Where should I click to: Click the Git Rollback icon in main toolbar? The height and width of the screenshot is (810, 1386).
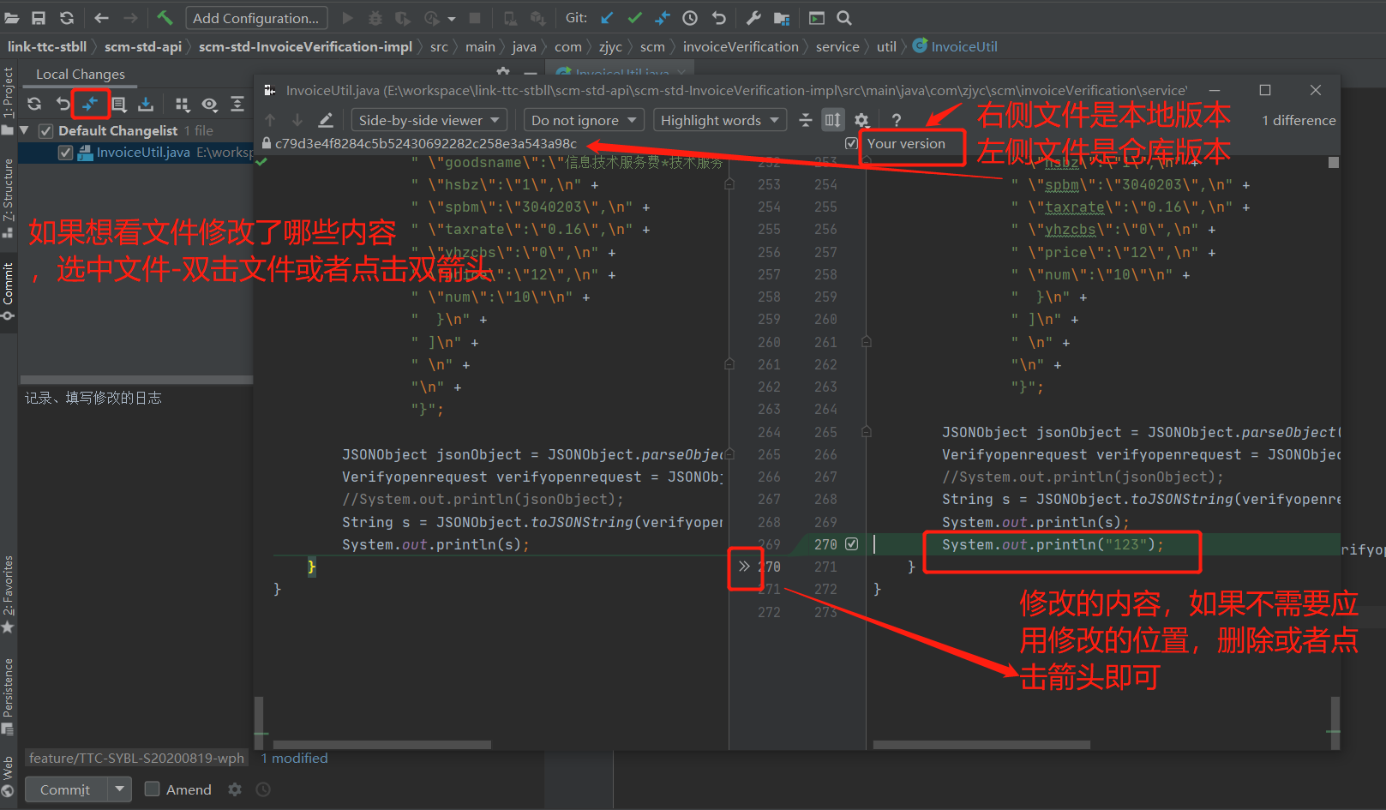pyautogui.click(x=719, y=18)
